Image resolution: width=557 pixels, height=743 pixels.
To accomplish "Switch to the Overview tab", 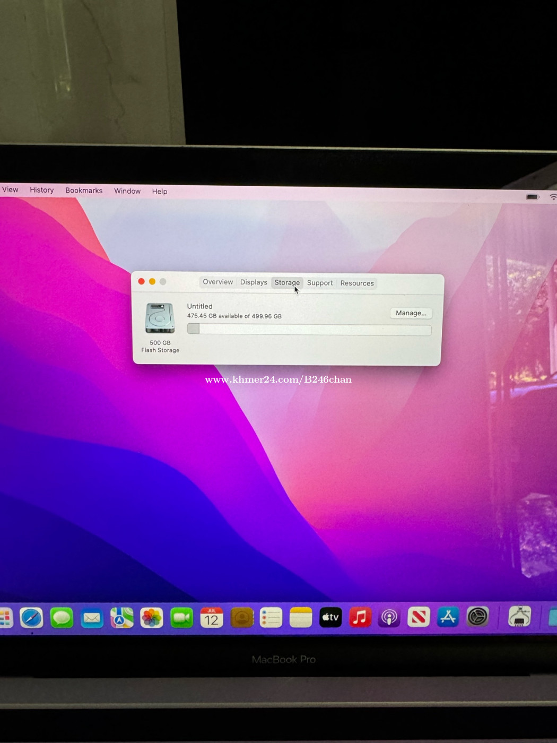I will pos(218,282).
